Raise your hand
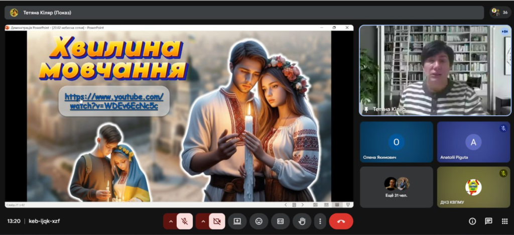Screen dimensions: 514x235 pos(302,221)
